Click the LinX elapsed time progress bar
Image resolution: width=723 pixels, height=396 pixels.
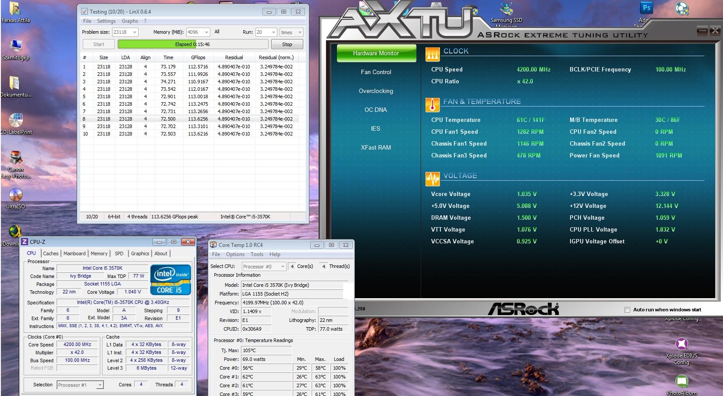[193, 44]
